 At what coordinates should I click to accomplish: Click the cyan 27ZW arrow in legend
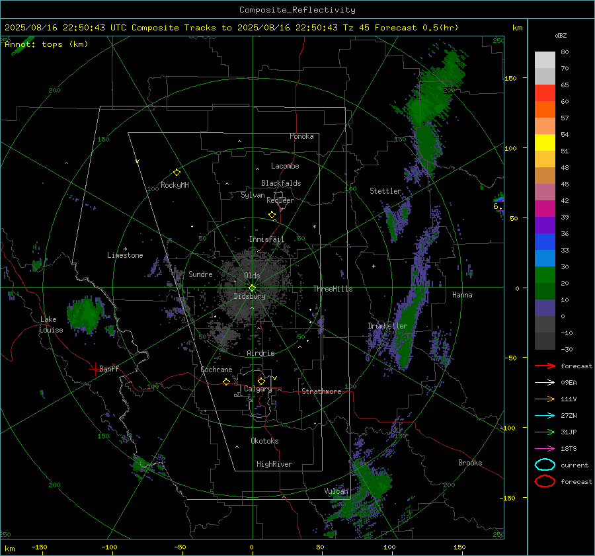pos(545,416)
